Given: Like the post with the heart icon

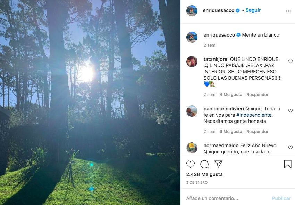Looking at the screenshot, I should (x=191, y=164).
